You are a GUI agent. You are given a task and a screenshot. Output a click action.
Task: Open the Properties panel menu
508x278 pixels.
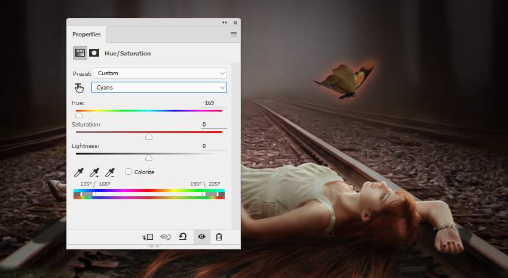234,35
